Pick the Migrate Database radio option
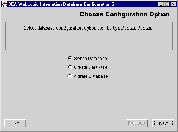Image resolution: width=178 pixels, height=132 pixels. click(69, 76)
